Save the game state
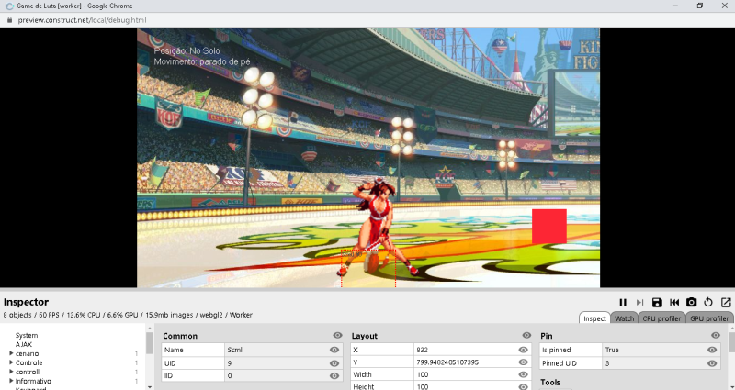 point(657,303)
